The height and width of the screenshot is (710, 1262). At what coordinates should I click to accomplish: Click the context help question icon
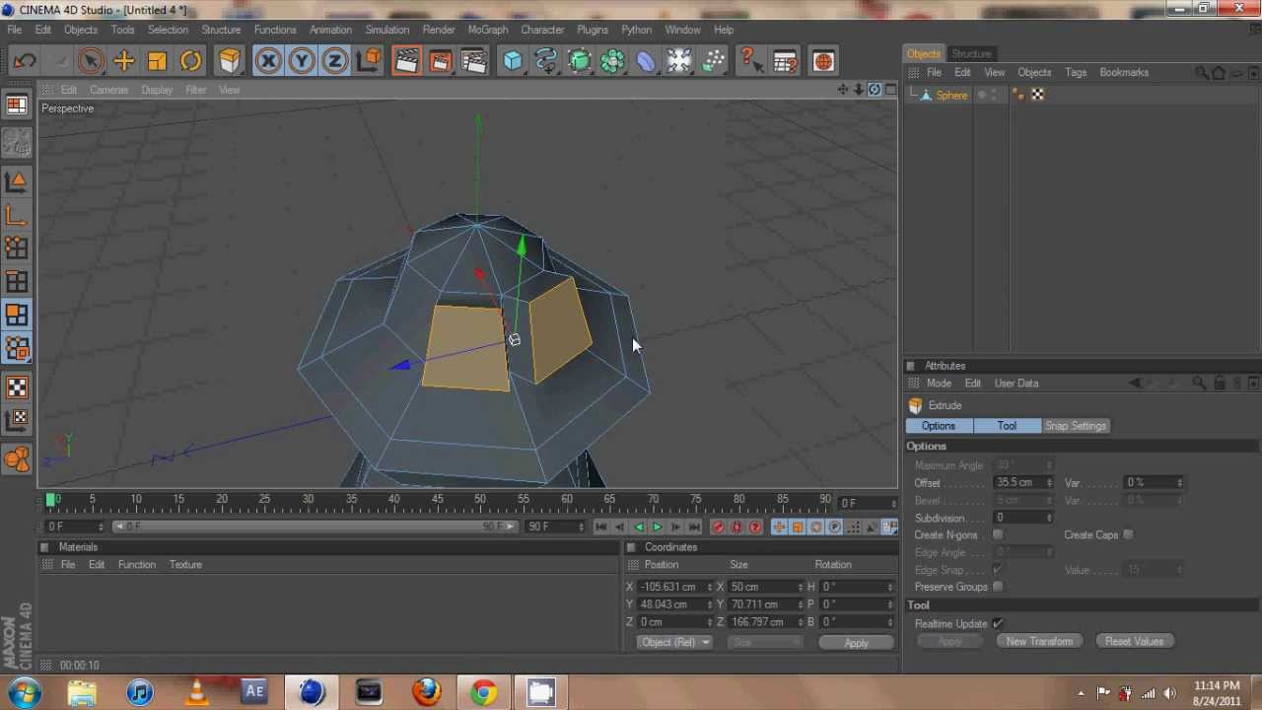click(x=751, y=61)
